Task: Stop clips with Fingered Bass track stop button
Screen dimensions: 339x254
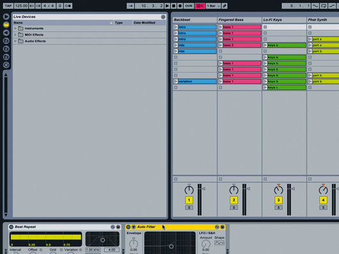Action: pos(220,179)
